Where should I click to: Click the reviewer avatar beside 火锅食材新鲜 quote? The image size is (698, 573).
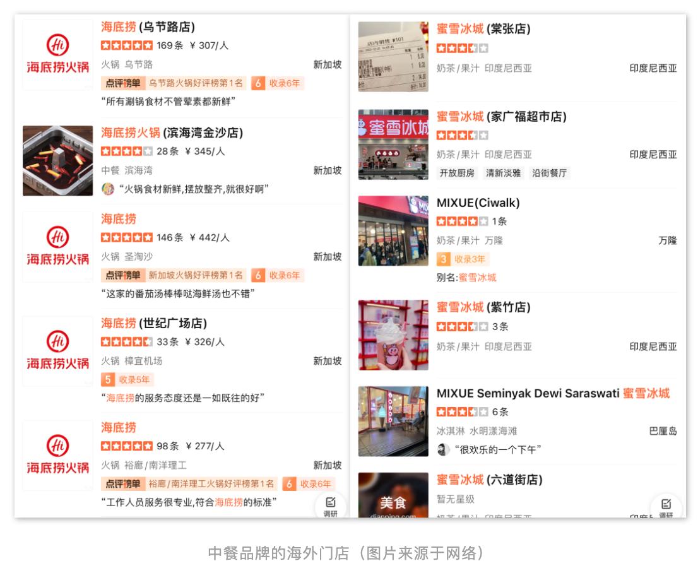click(x=108, y=189)
